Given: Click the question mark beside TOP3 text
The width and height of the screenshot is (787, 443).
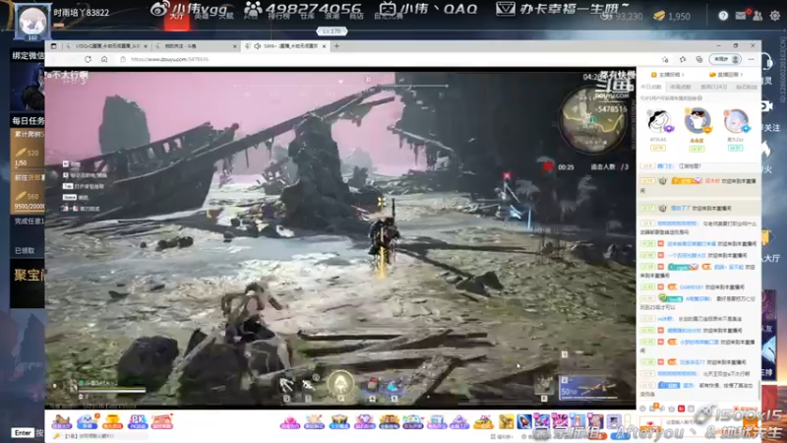Looking at the screenshot, I should 699,98.
